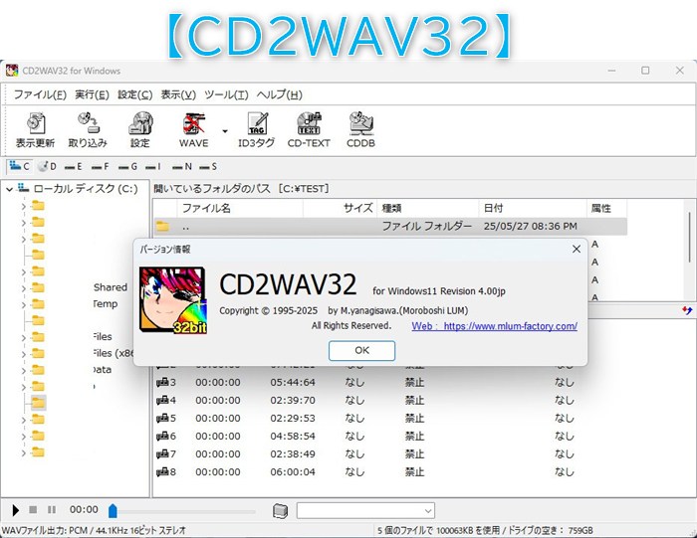Image resolution: width=697 pixels, height=538 pixels.
Task: Click the CD-TEXT toolbar icon
Action: click(x=309, y=129)
